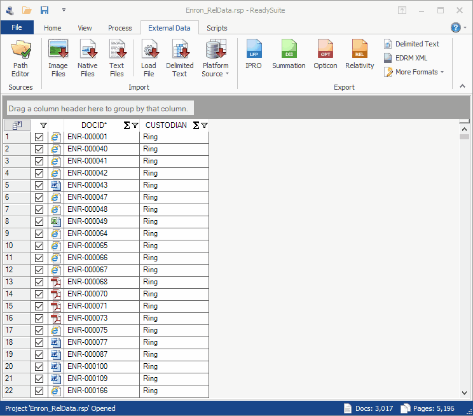This screenshot has height=416, width=473.
Task: Select row header number 12
Action: [17, 270]
